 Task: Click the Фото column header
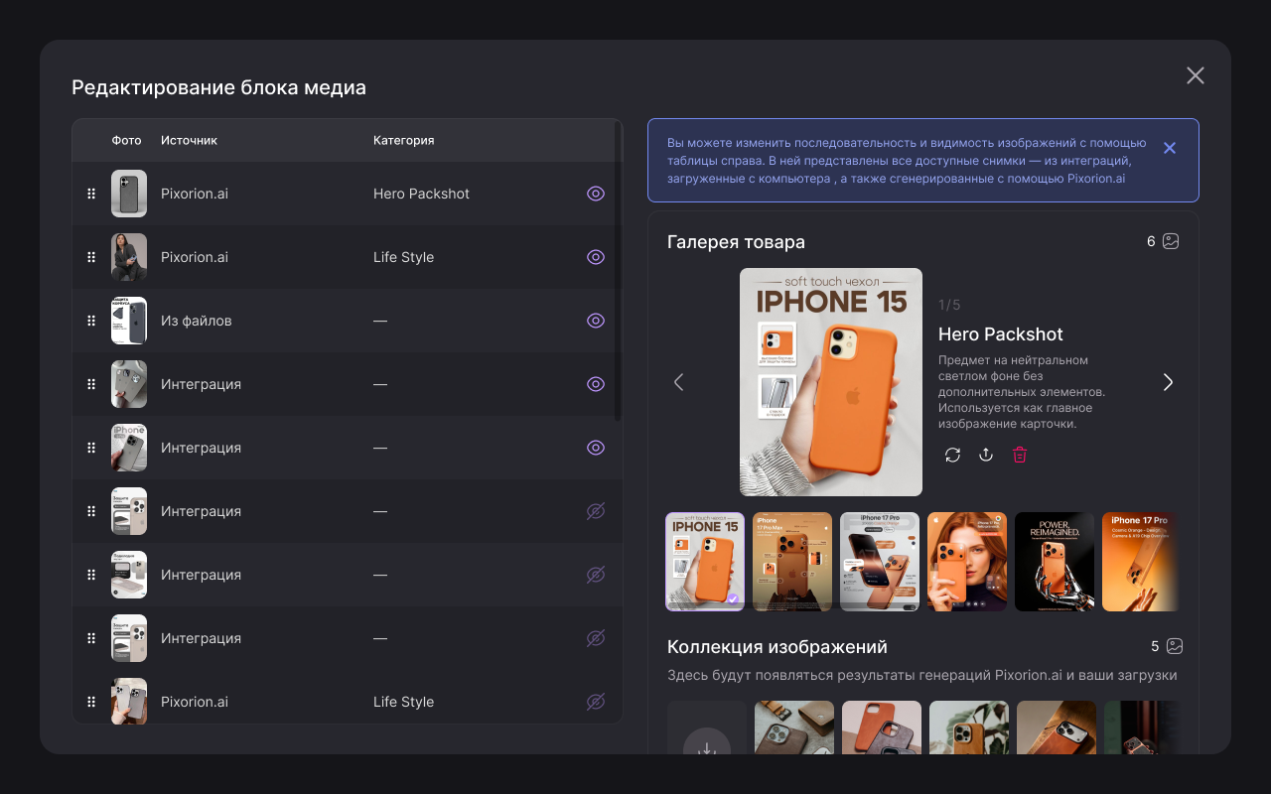click(x=126, y=140)
